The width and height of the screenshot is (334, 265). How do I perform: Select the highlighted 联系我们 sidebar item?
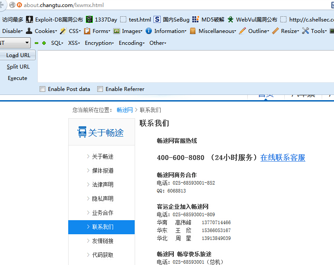(101, 227)
